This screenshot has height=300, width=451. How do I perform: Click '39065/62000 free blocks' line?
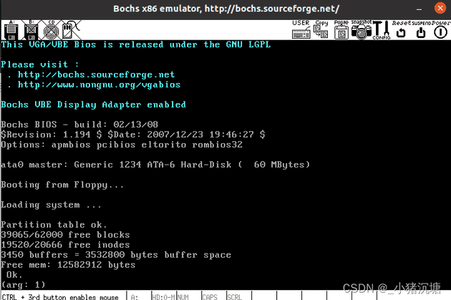65,235
